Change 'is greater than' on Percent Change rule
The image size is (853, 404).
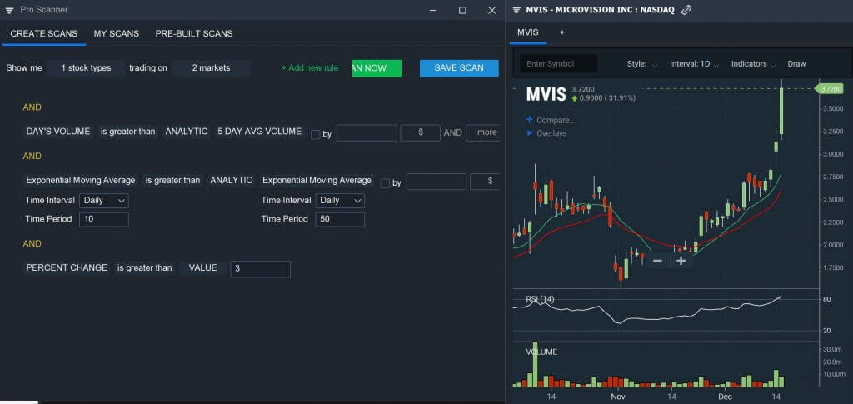tap(145, 268)
